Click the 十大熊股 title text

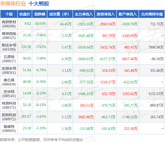pos(39,4)
